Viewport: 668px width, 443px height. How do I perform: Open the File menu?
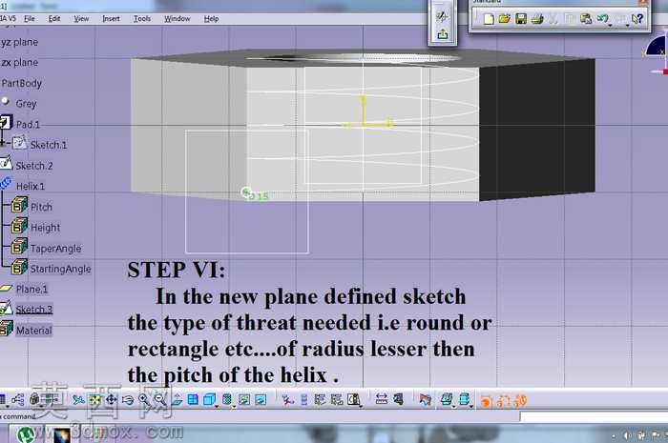coord(30,19)
